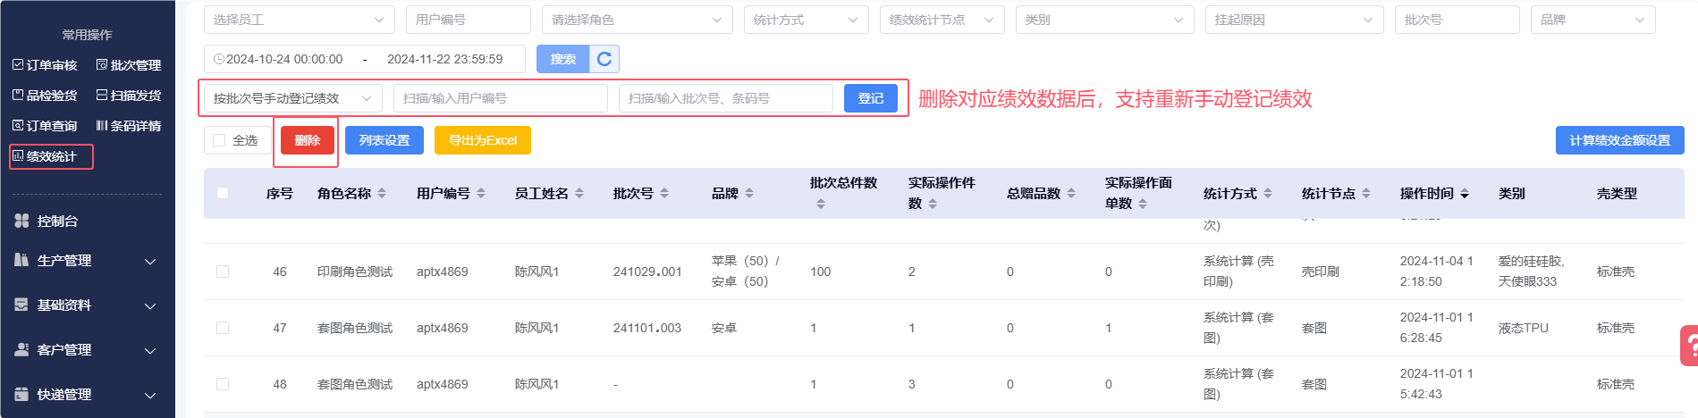The image size is (1698, 418).
Task: Select the 绩效统计 menu item
Action: (51, 156)
